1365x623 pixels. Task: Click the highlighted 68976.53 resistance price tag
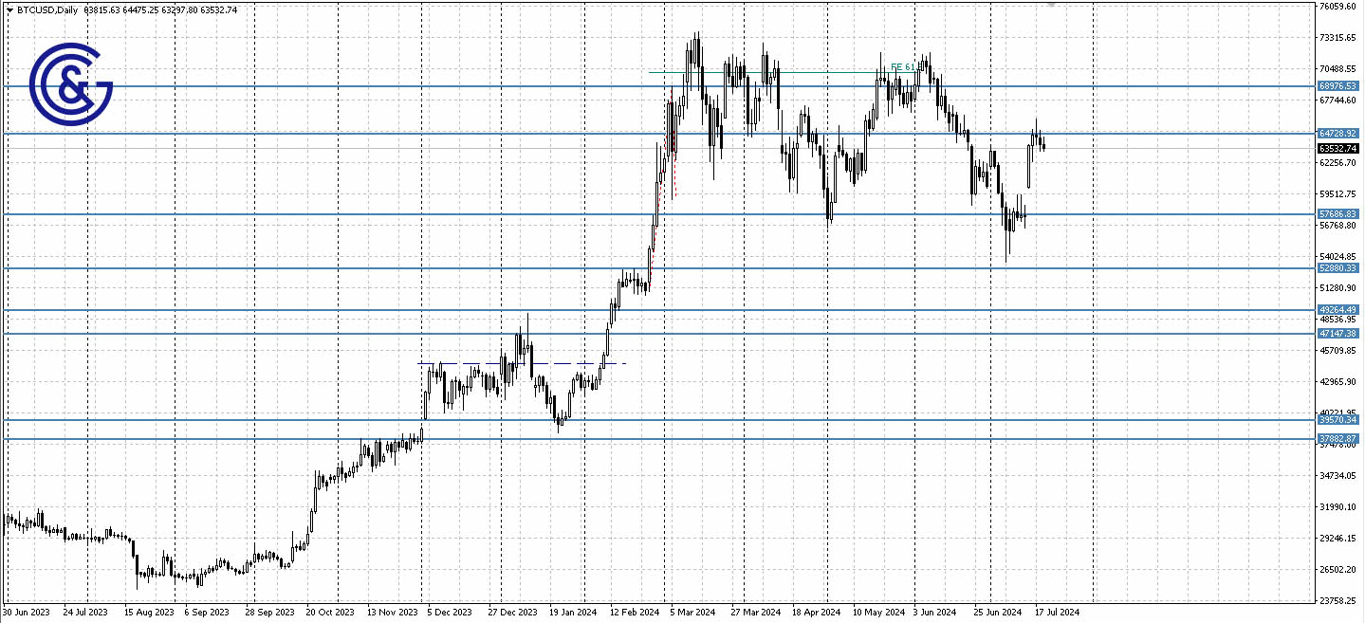tap(1339, 85)
